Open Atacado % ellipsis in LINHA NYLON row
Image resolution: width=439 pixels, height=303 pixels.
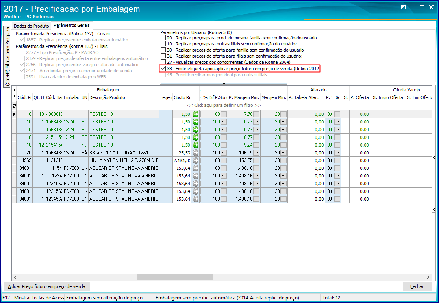[337, 160]
